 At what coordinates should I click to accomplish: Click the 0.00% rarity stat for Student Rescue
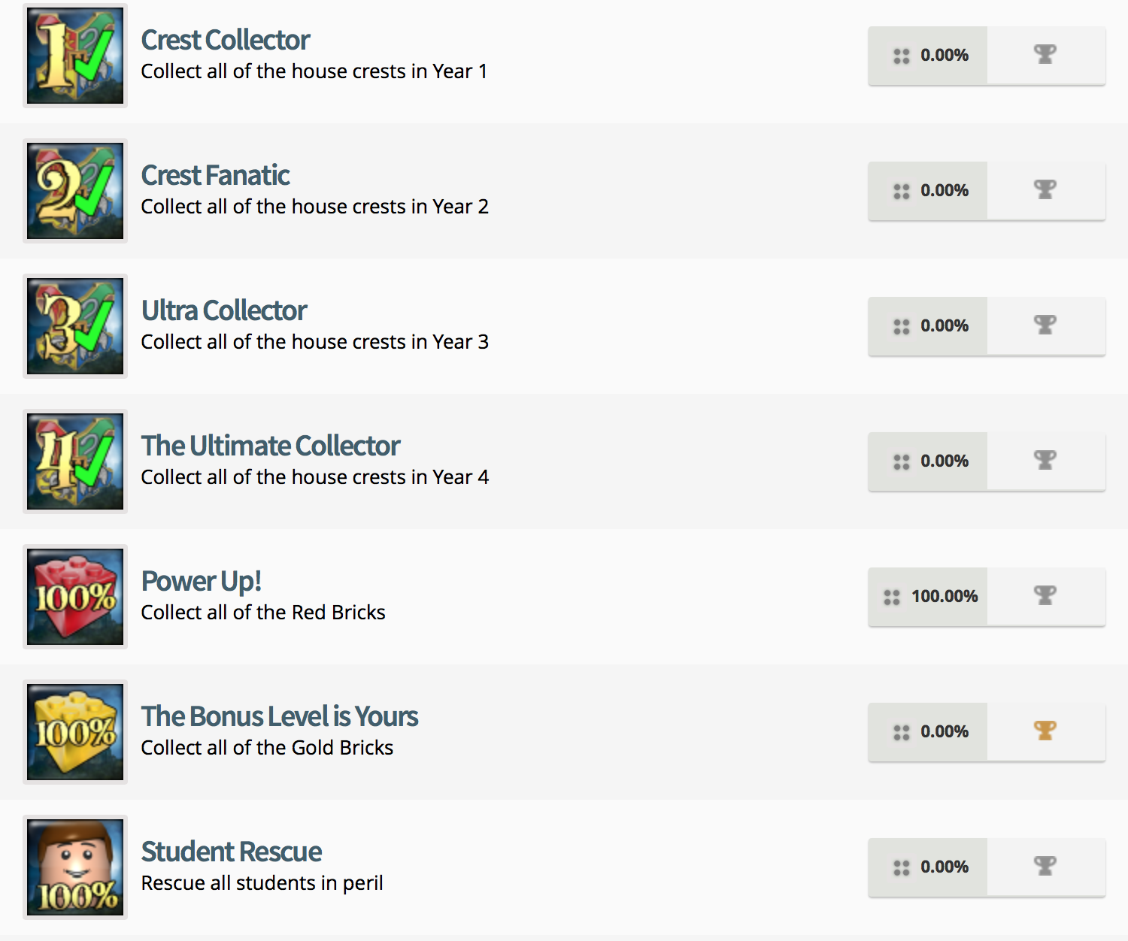[x=944, y=867]
